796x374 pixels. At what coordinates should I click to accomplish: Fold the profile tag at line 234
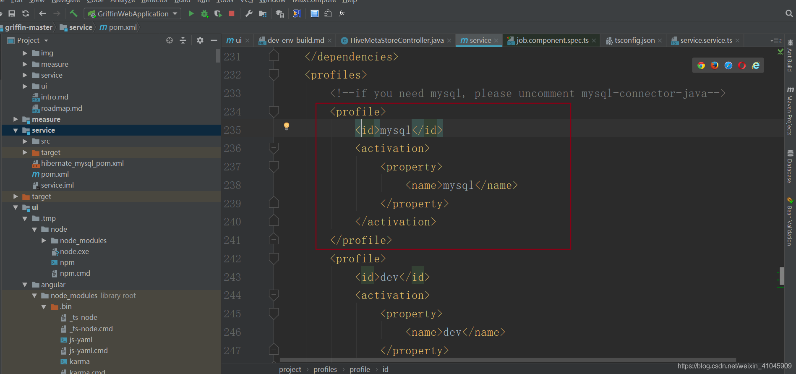point(274,112)
